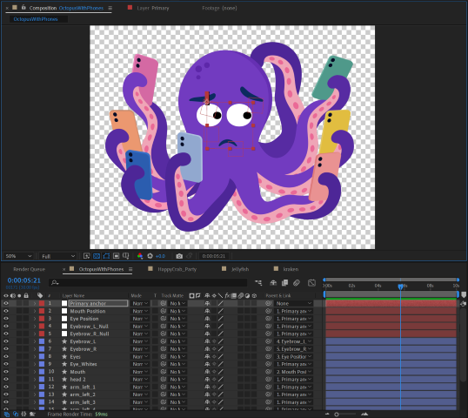Screen dimensions: 468x418
Task: Open Track Matte dropdown for Eyes layer
Action: [x=177, y=356]
